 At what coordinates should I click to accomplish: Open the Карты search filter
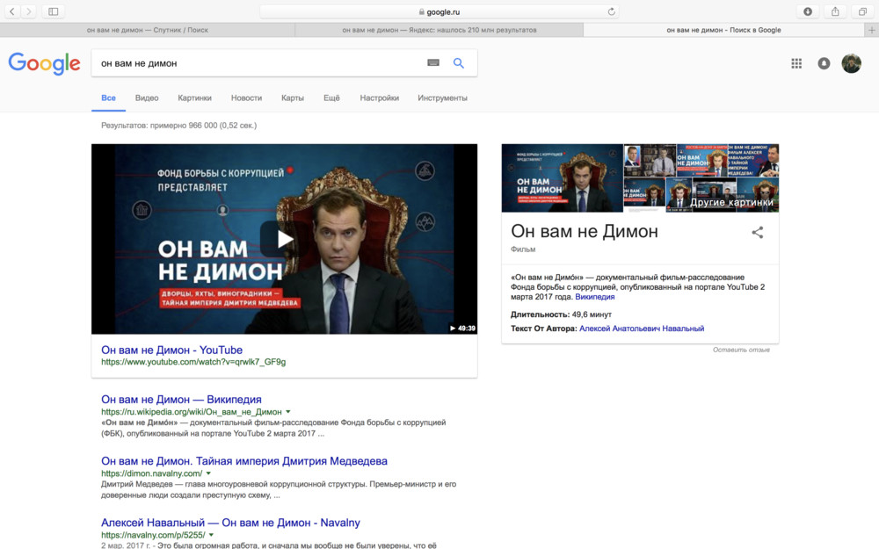293,98
